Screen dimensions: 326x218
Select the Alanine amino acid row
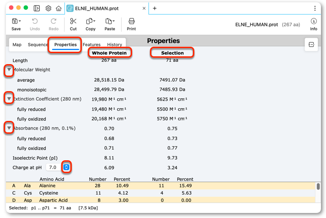click(x=160, y=185)
